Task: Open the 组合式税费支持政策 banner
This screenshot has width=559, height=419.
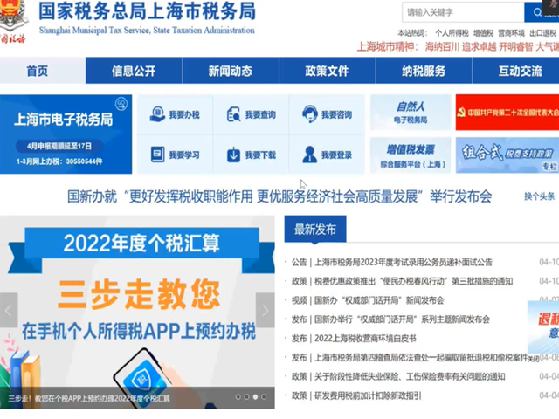Action: click(507, 155)
